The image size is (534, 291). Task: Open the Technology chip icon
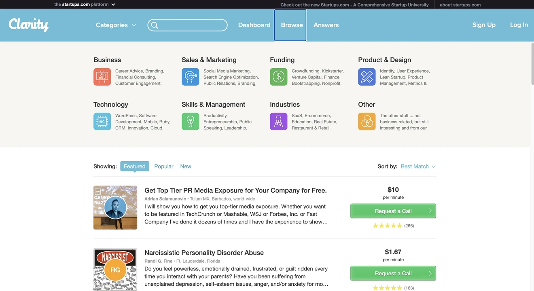click(102, 121)
